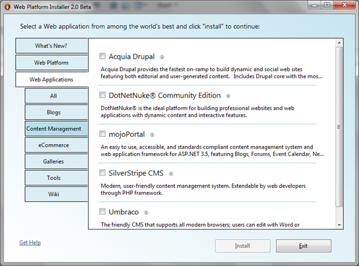The width and height of the screenshot is (359, 266).
Task: Click the Install button
Action: point(242,246)
